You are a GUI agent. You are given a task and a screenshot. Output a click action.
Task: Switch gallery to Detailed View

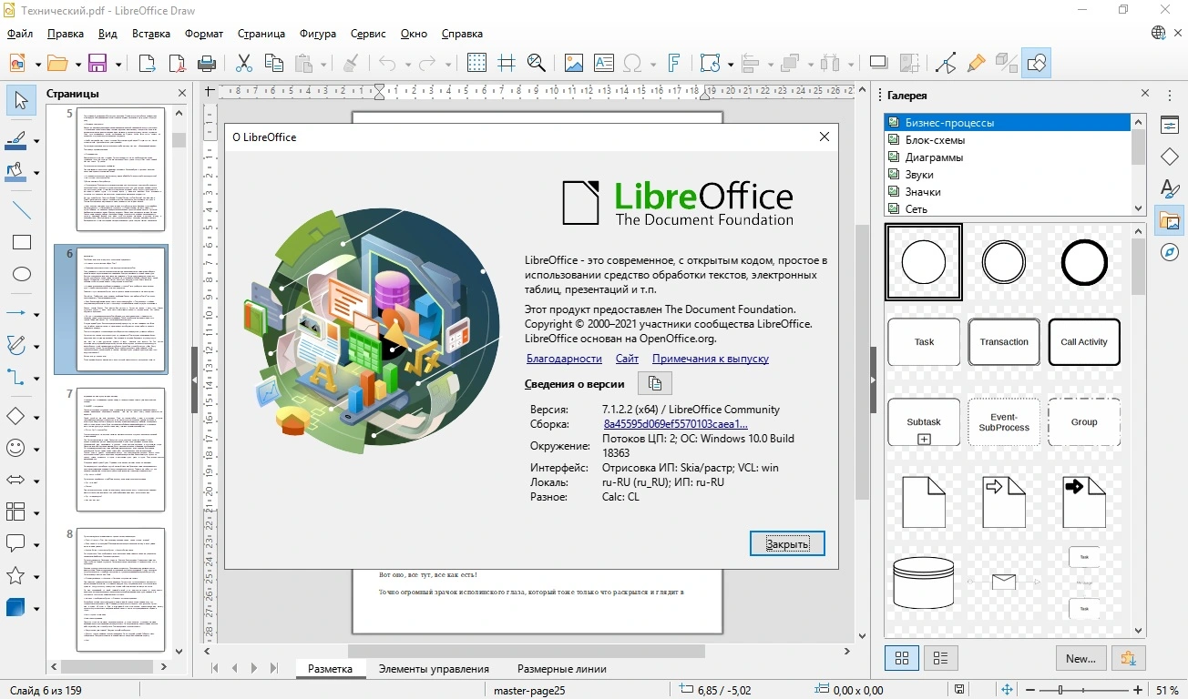[941, 658]
